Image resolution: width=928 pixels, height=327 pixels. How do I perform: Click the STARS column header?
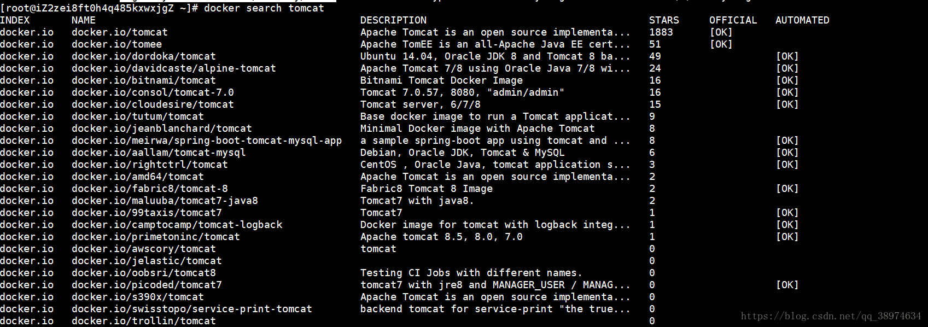point(664,20)
